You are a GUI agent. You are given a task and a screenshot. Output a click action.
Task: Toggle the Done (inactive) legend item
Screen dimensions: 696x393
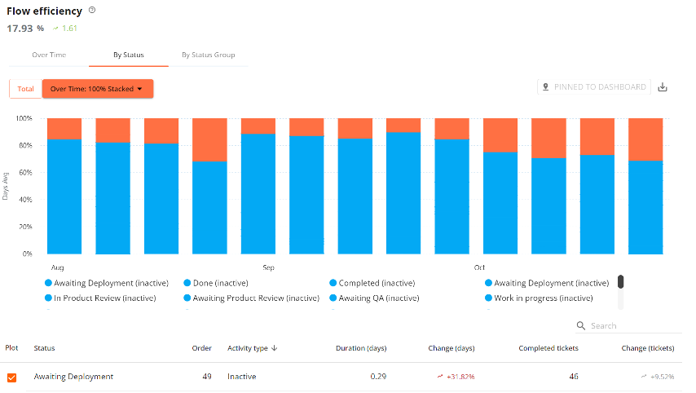point(216,283)
